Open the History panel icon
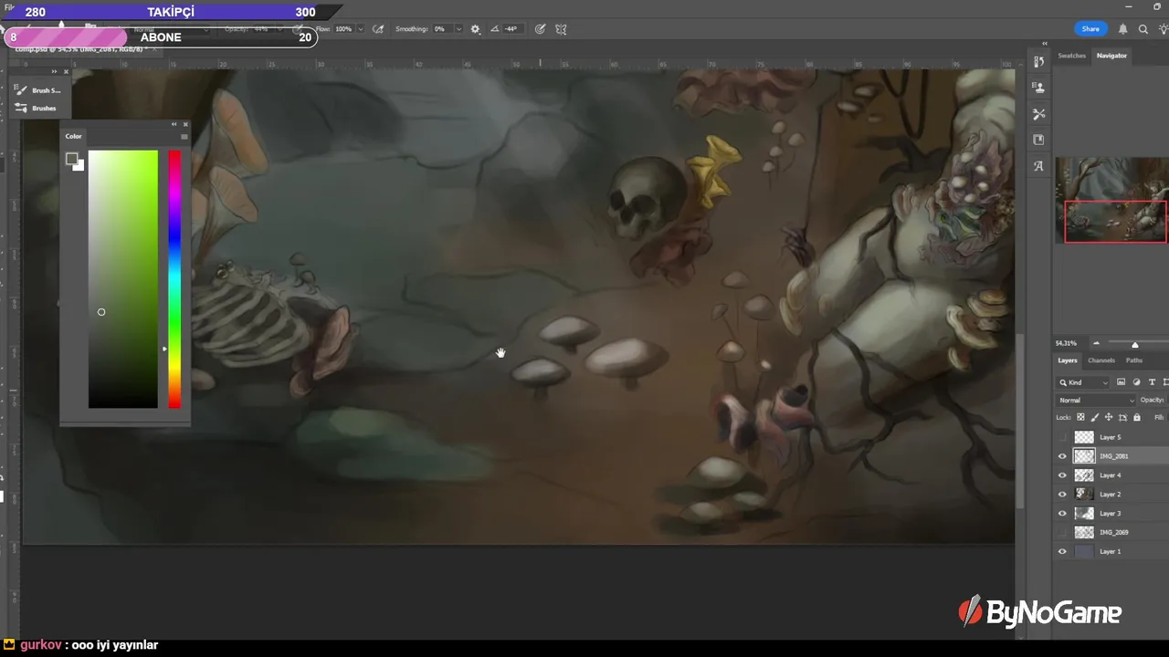This screenshot has height=657, width=1169. click(x=1038, y=61)
